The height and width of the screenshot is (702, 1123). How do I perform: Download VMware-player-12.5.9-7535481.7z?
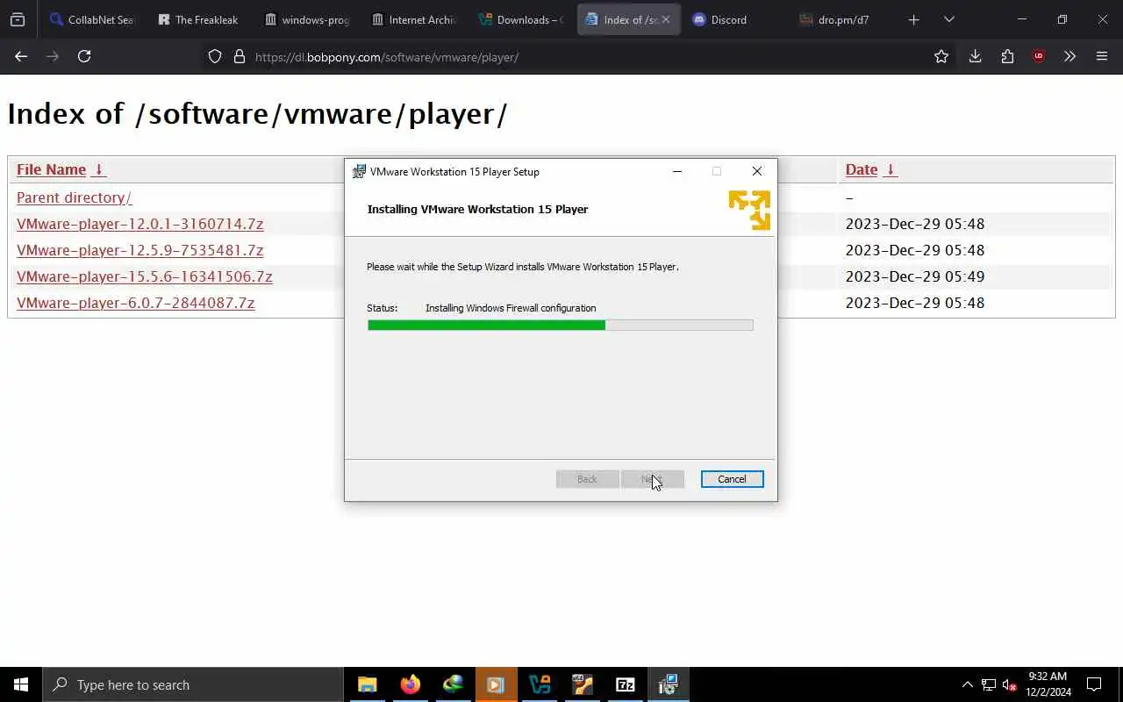[x=140, y=250]
